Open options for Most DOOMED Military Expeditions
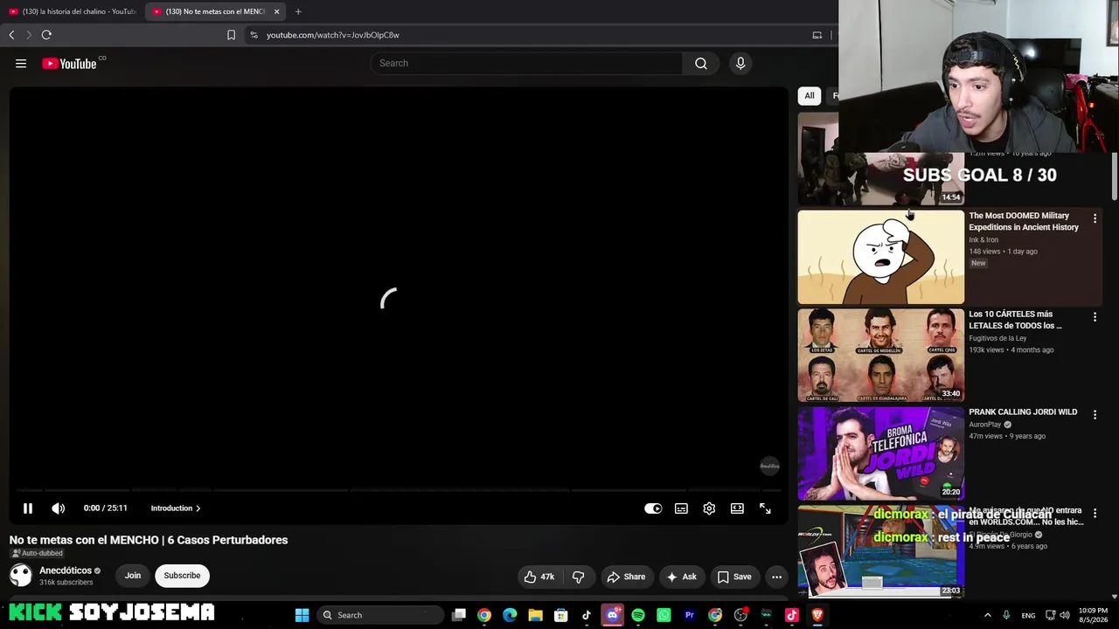1119x629 pixels. pyautogui.click(x=1095, y=218)
